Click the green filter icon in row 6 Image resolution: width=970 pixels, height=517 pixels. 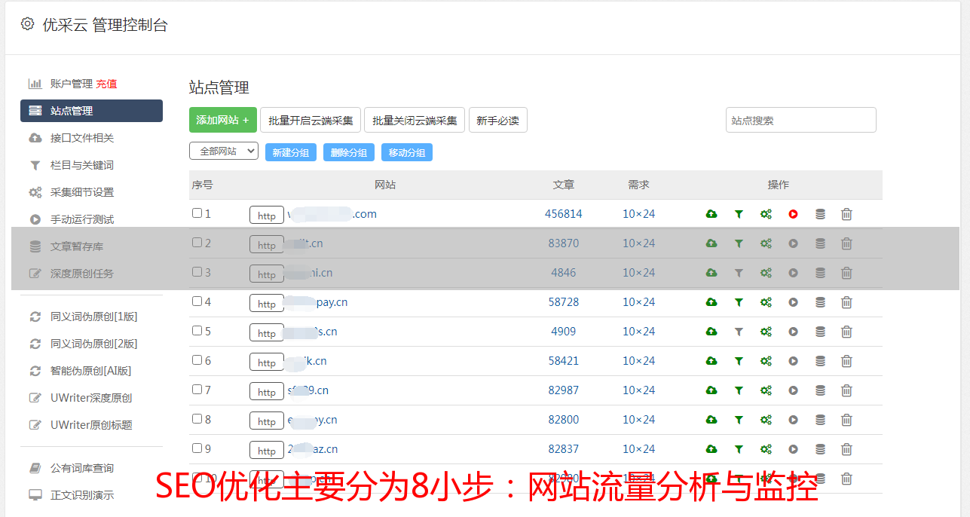739,361
